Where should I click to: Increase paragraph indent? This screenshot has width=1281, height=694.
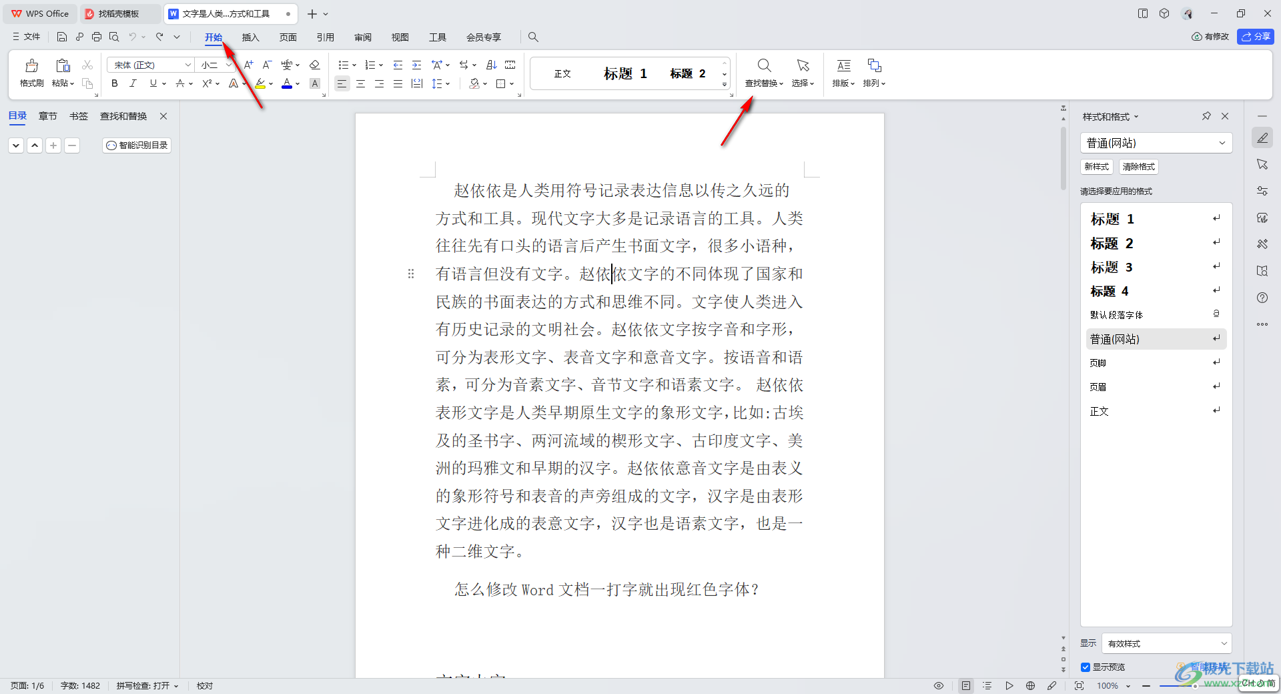[417, 65]
